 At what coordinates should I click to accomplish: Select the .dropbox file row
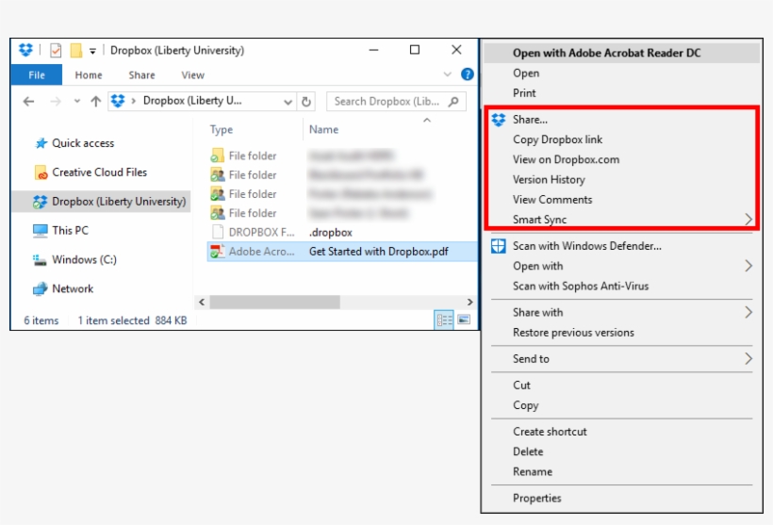(342, 232)
